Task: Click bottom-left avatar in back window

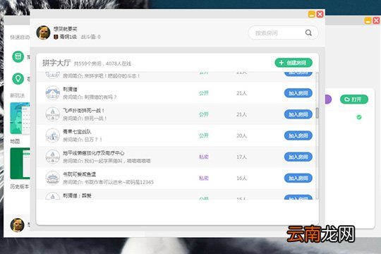Action: pos(17,225)
